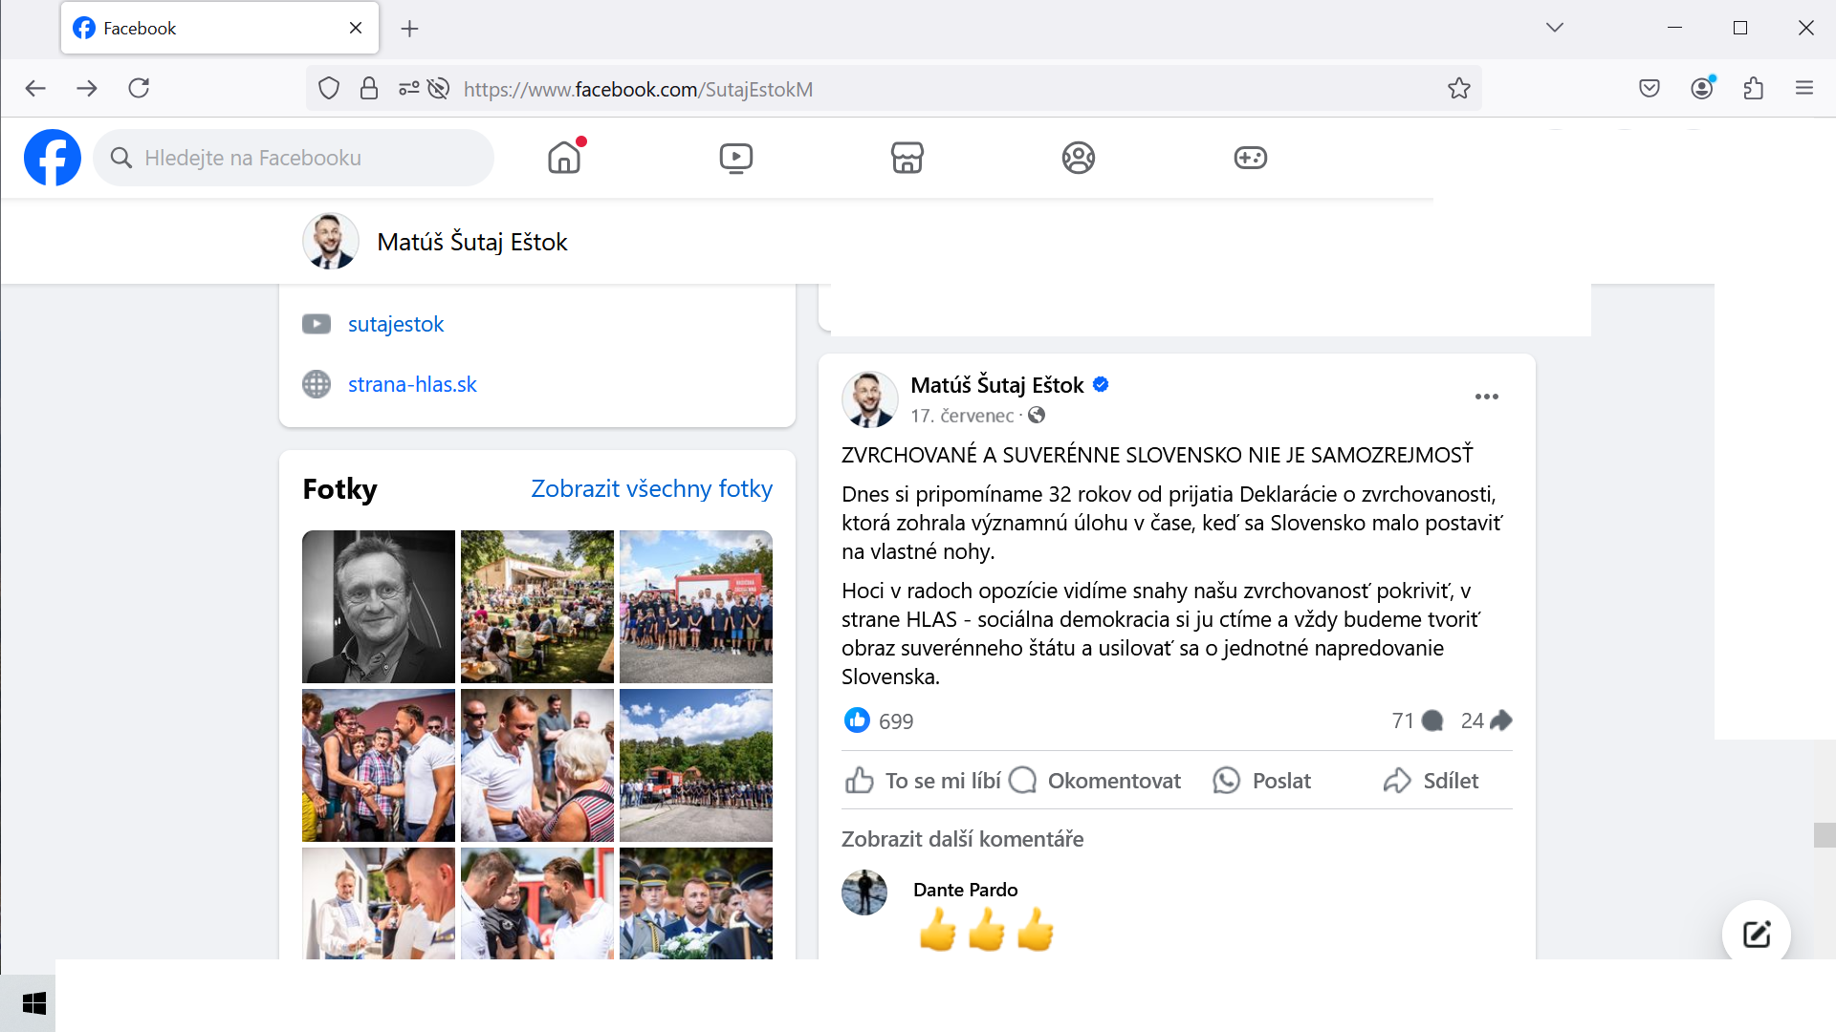This screenshot has width=1836, height=1032.
Task: Toggle like with To se mi líbí
Action: pos(923,781)
